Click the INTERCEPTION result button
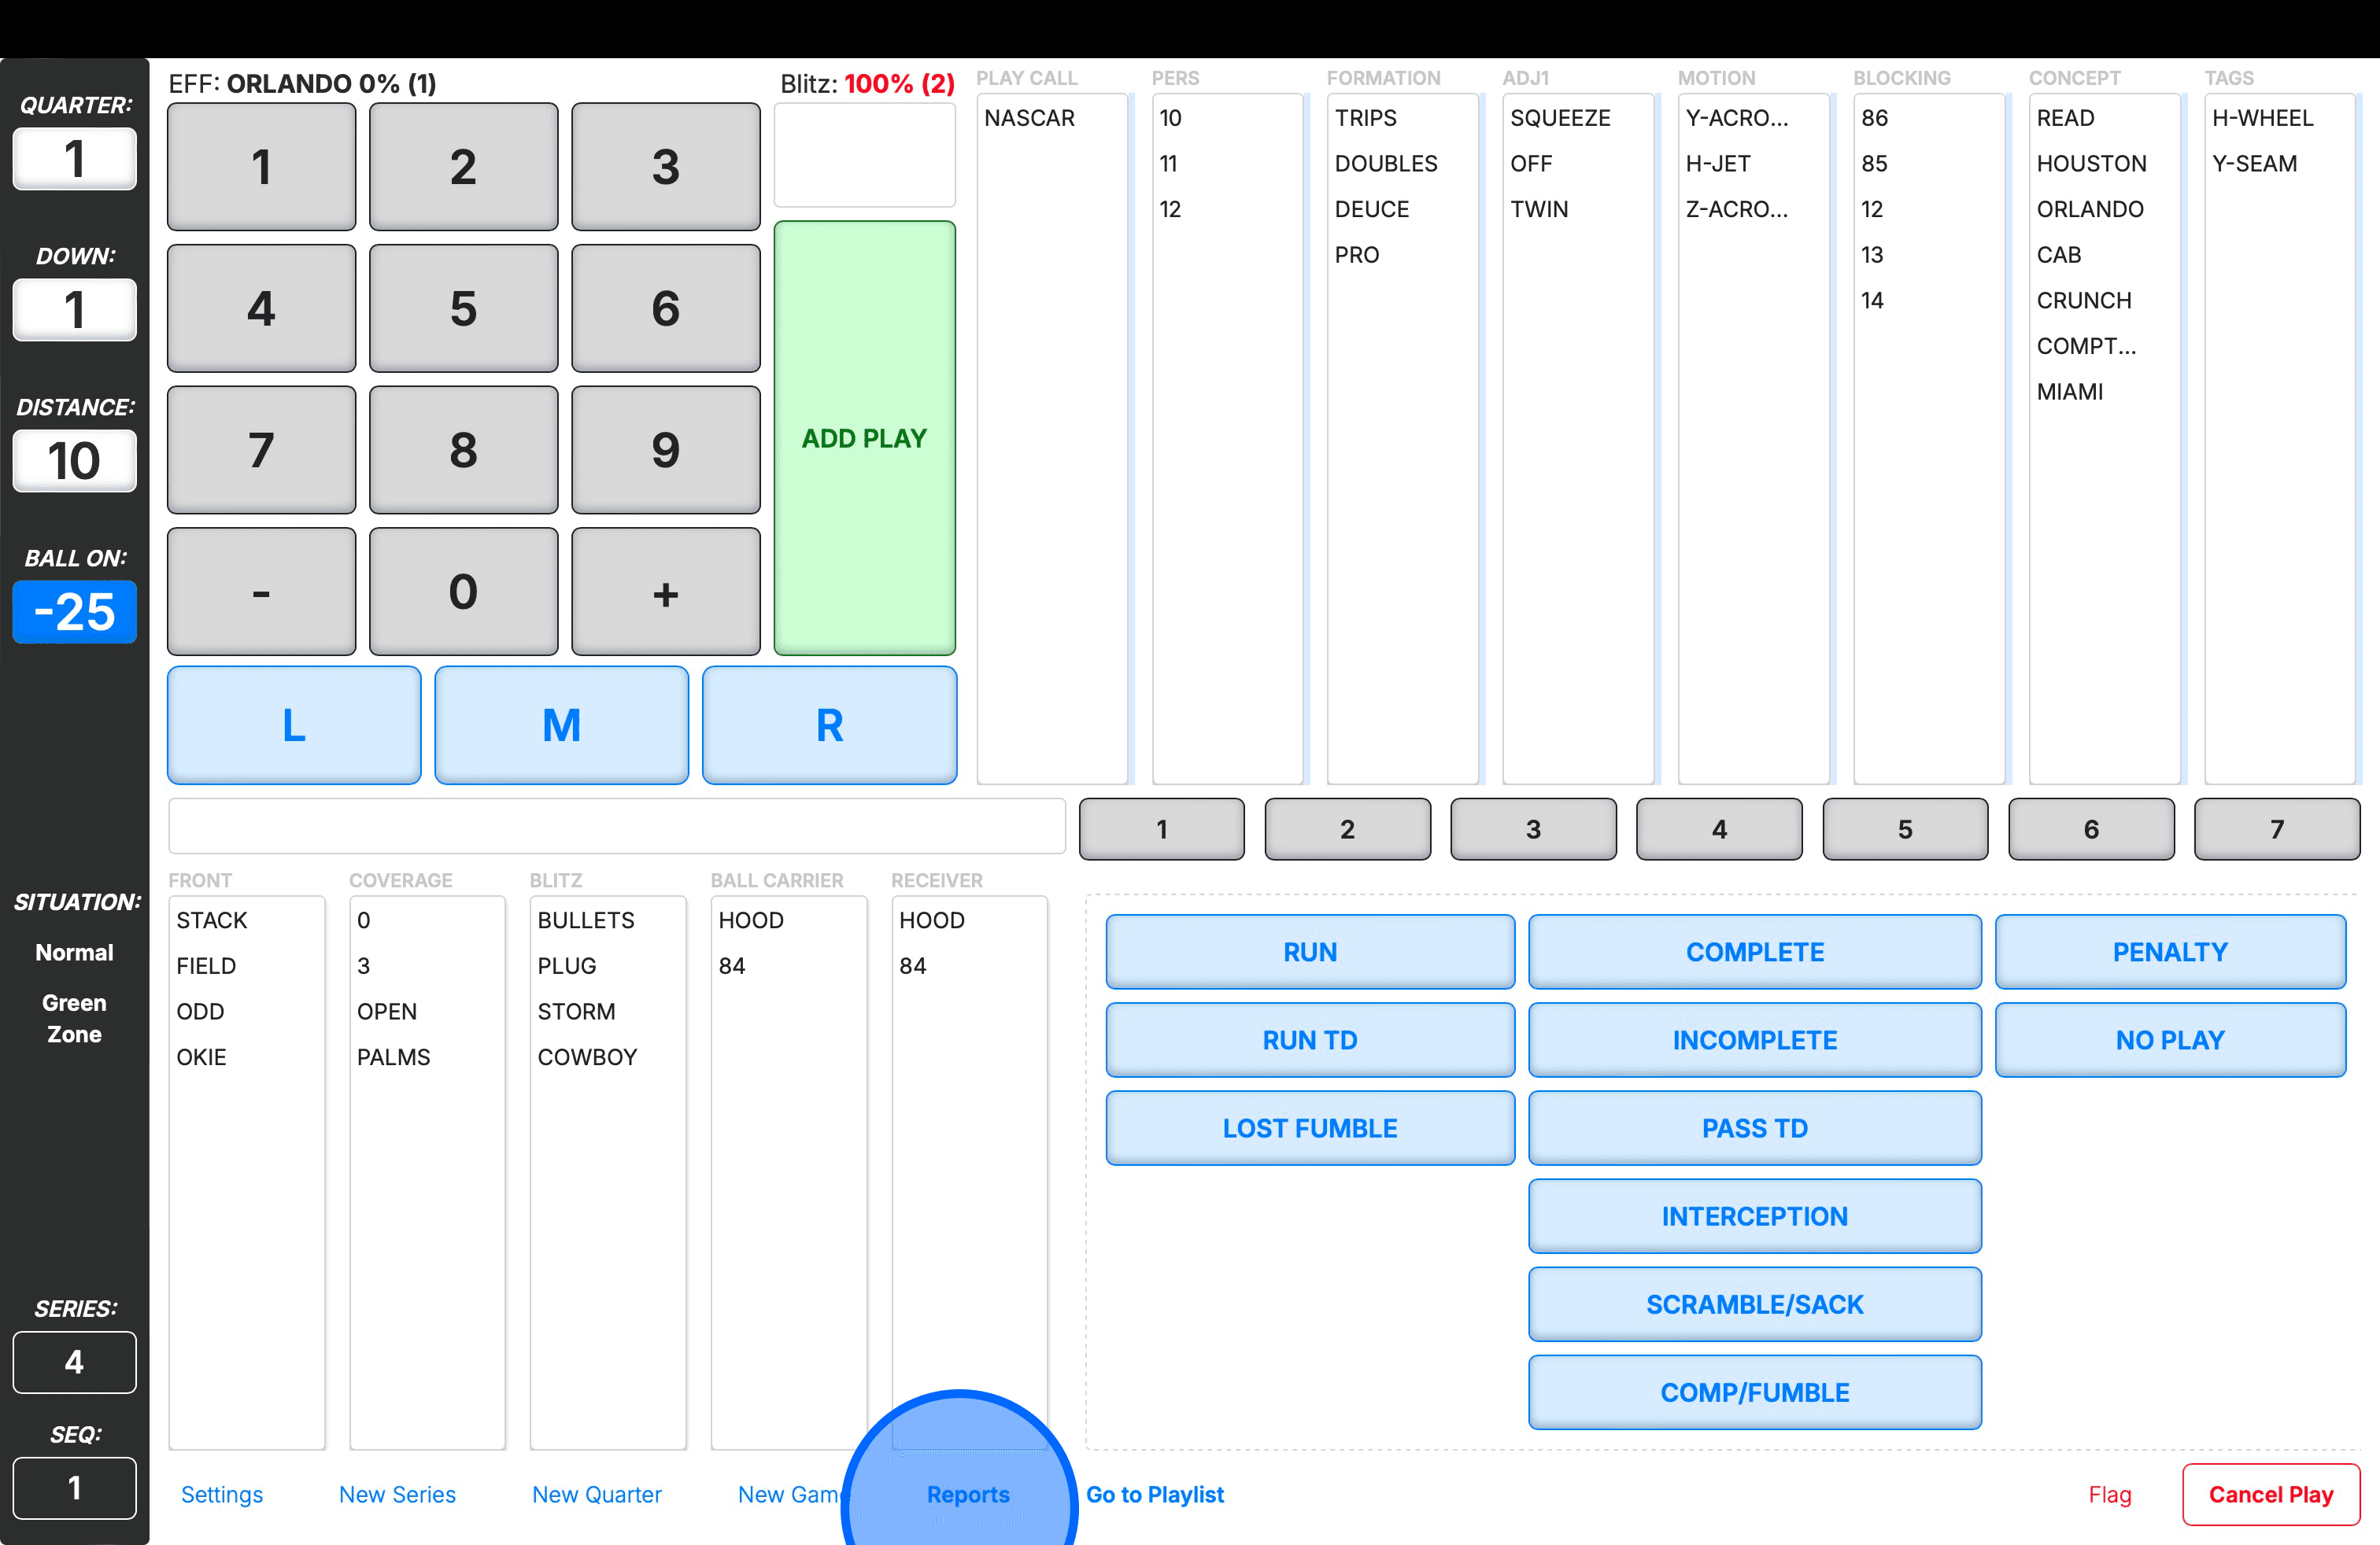This screenshot has height=1545, width=2380. [x=1755, y=1216]
